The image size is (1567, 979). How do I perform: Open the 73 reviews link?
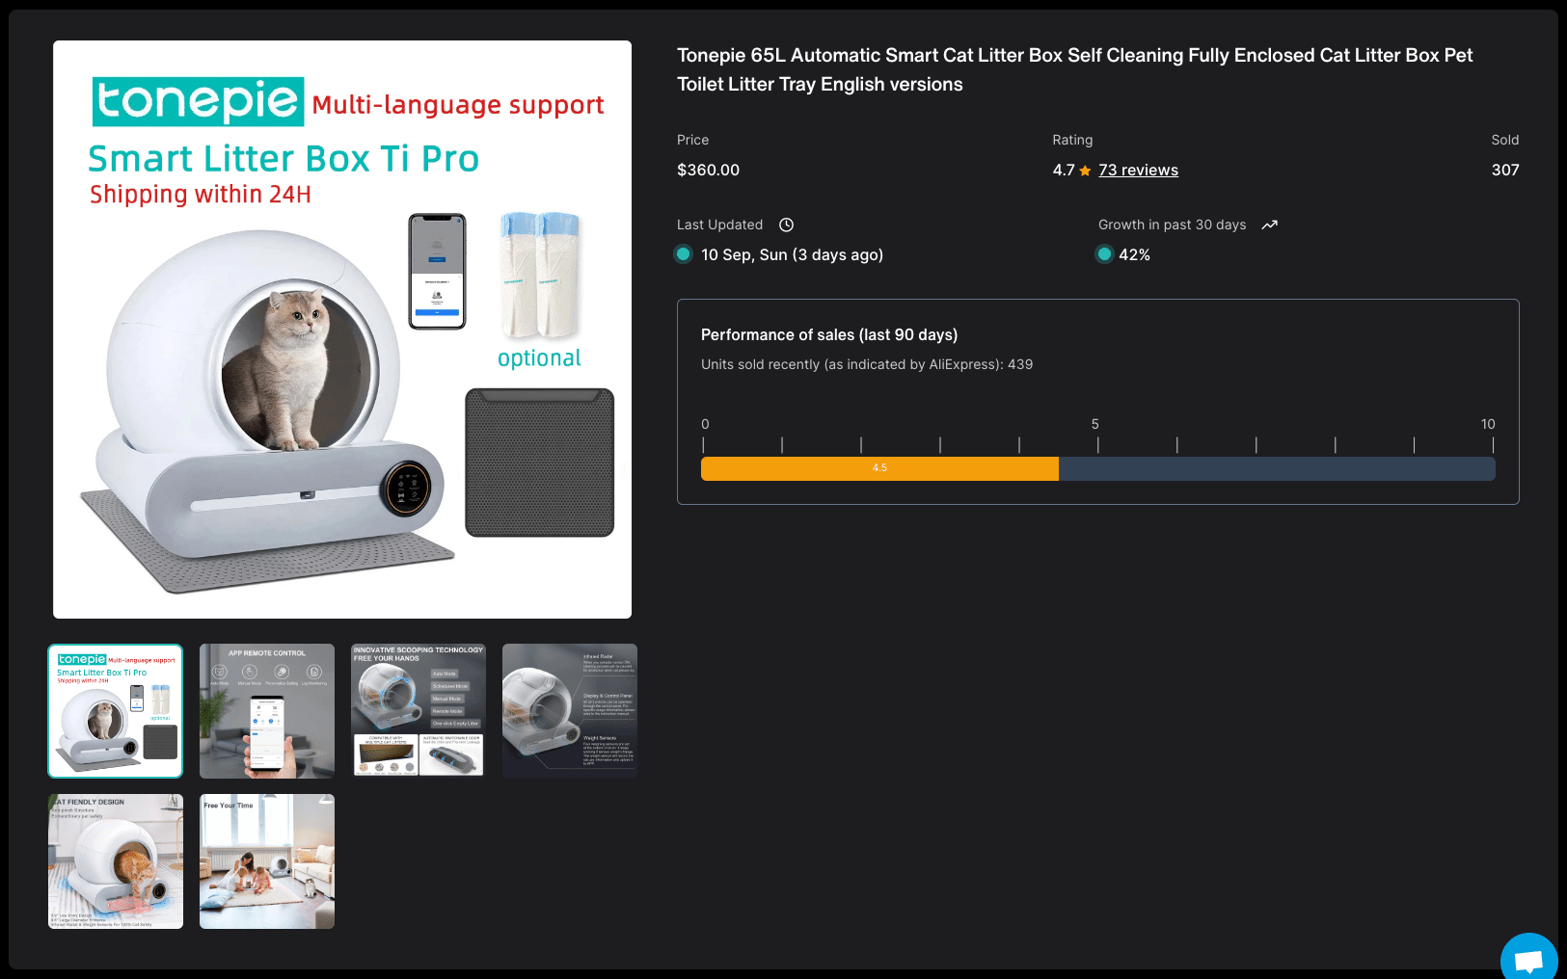pyautogui.click(x=1138, y=170)
